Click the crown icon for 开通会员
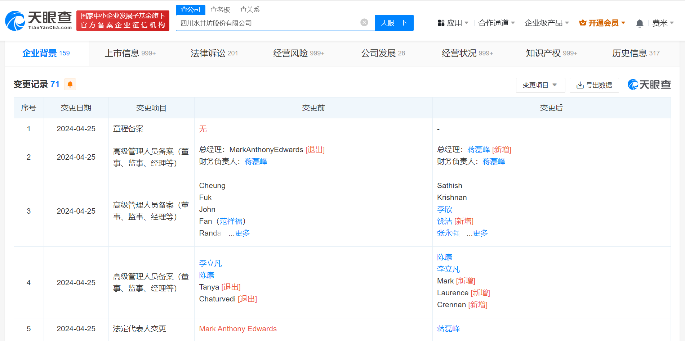The width and height of the screenshot is (685, 341). click(582, 23)
